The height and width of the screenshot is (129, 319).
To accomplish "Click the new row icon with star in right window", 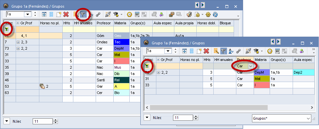I will point(199,51).
